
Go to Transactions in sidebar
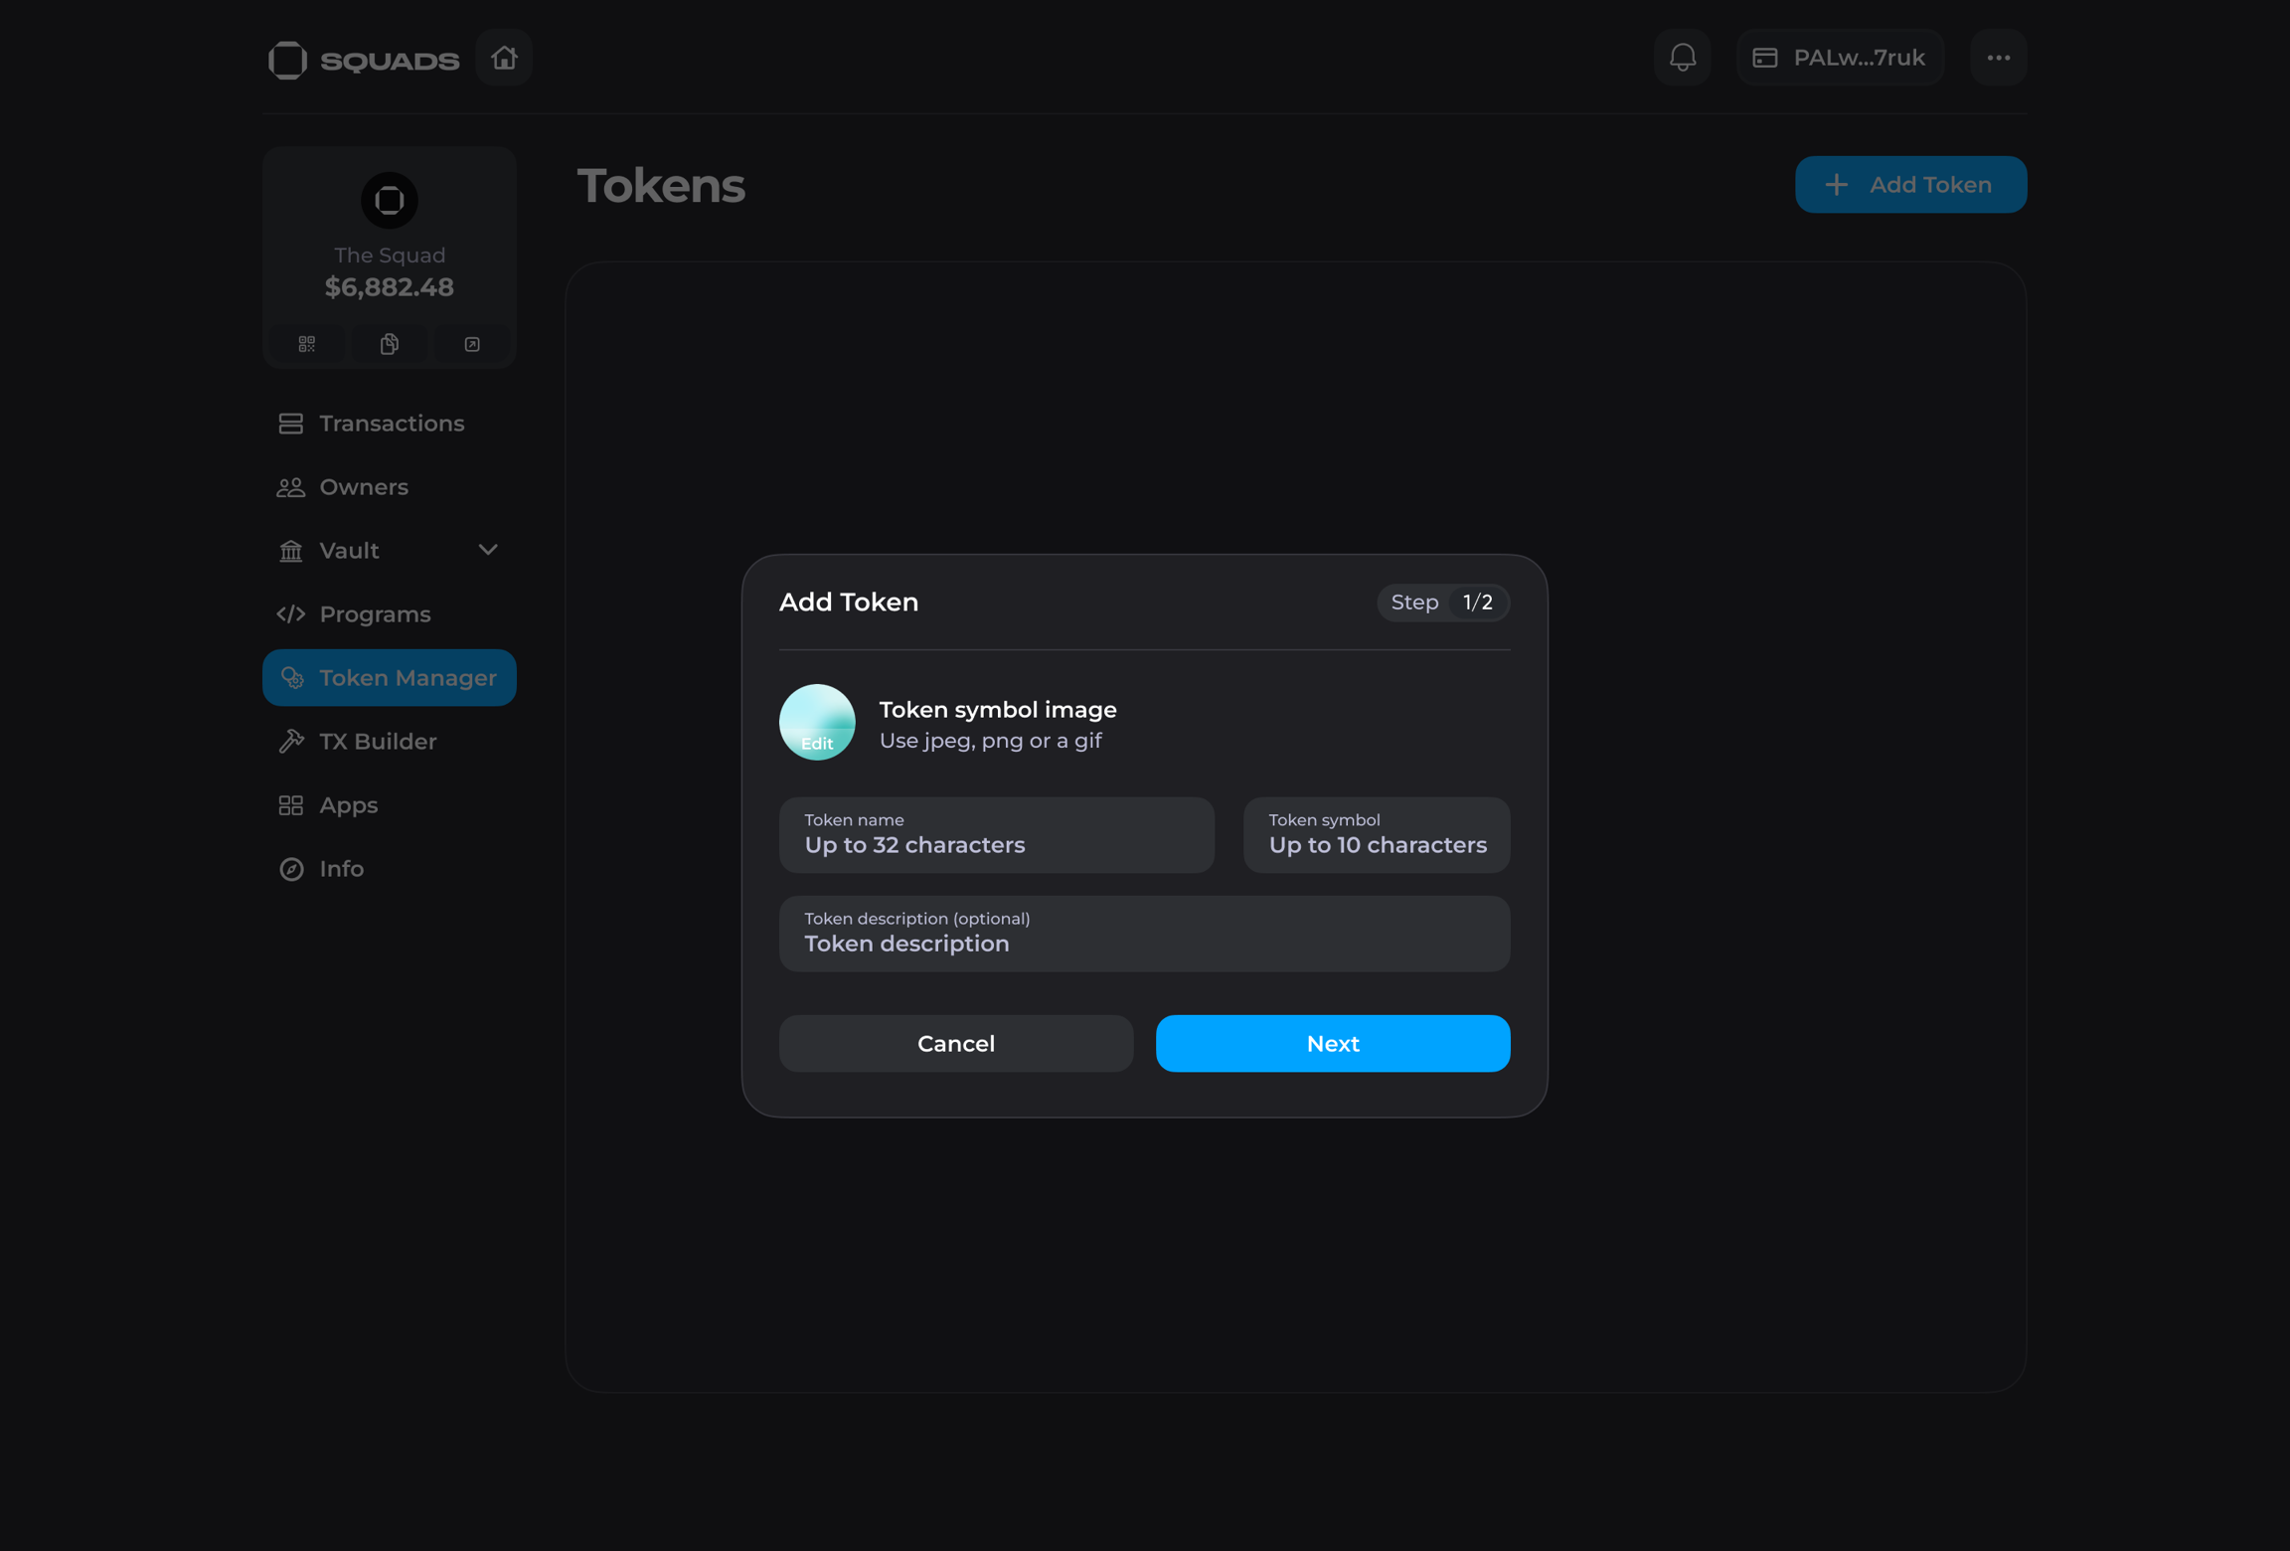390,424
